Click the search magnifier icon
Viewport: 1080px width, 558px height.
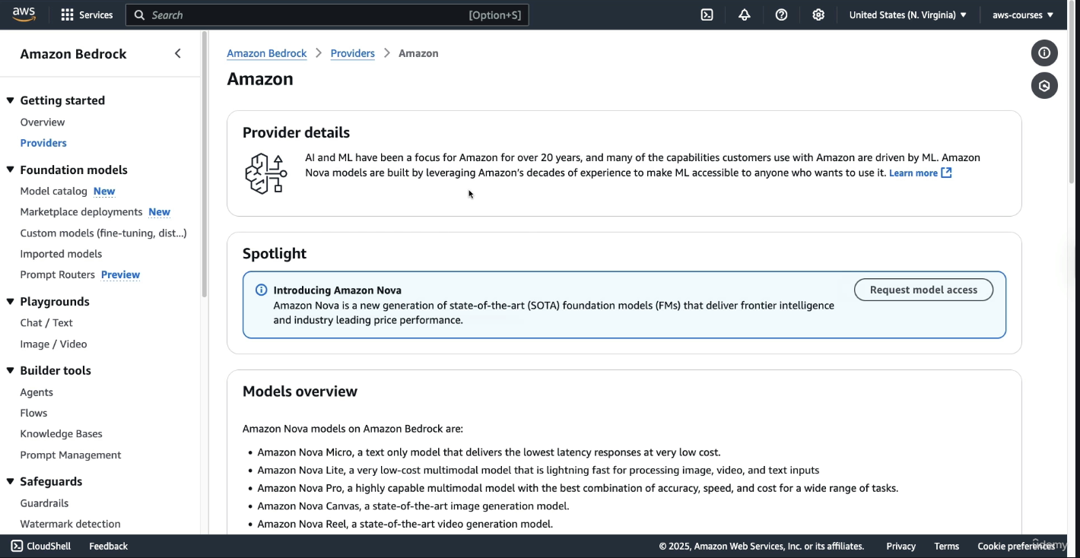[139, 14]
